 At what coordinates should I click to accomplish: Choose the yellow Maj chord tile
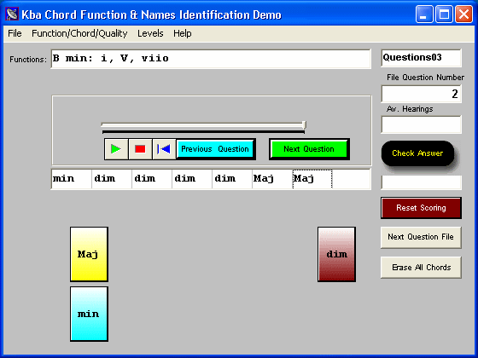[x=89, y=254]
